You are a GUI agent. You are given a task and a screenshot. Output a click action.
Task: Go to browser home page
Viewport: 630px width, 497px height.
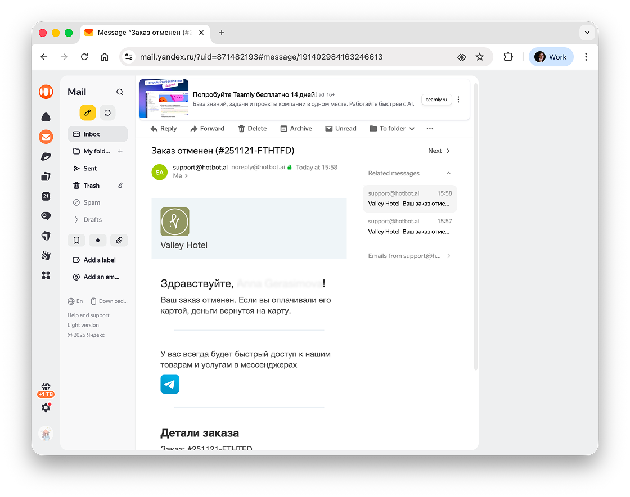click(x=105, y=57)
